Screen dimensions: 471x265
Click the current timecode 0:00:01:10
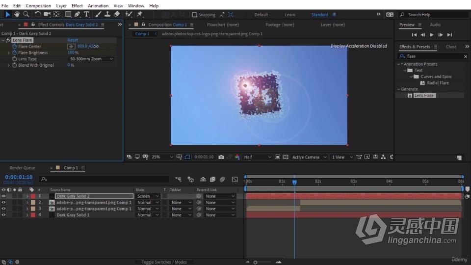pos(19,177)
